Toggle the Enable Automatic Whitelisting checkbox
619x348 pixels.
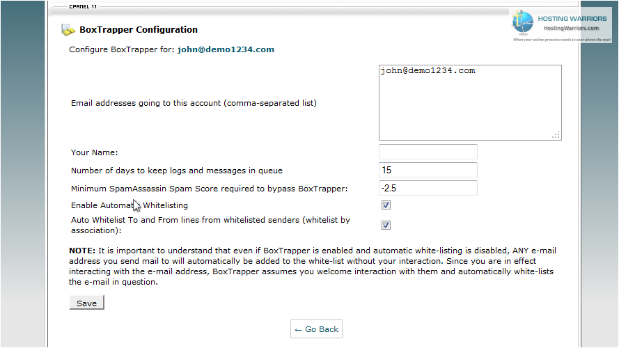[x=386, y=205]
